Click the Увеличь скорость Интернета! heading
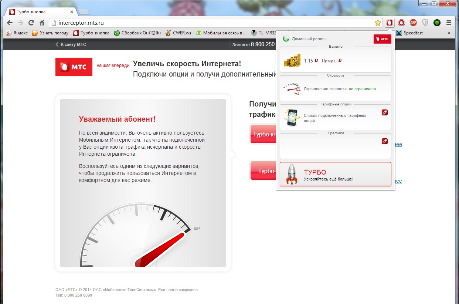Image resolution: width=459 pixels, height=304 pixels. coord(187,64)
